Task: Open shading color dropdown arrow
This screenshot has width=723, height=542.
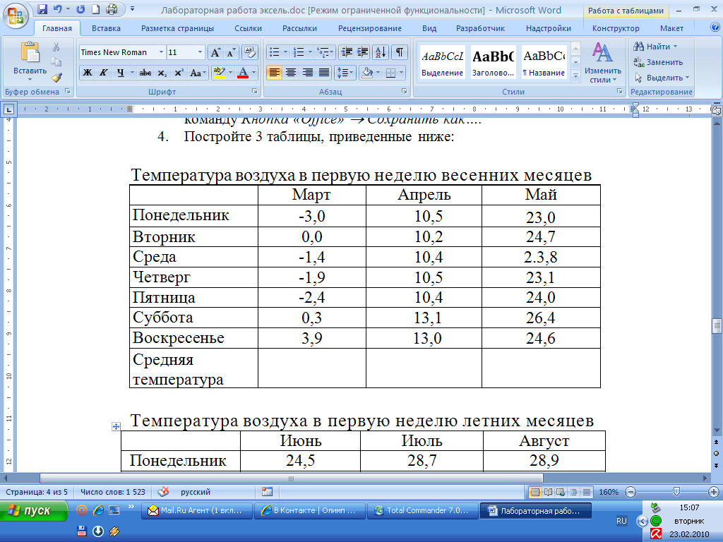Action: click(x=378, y=73)
